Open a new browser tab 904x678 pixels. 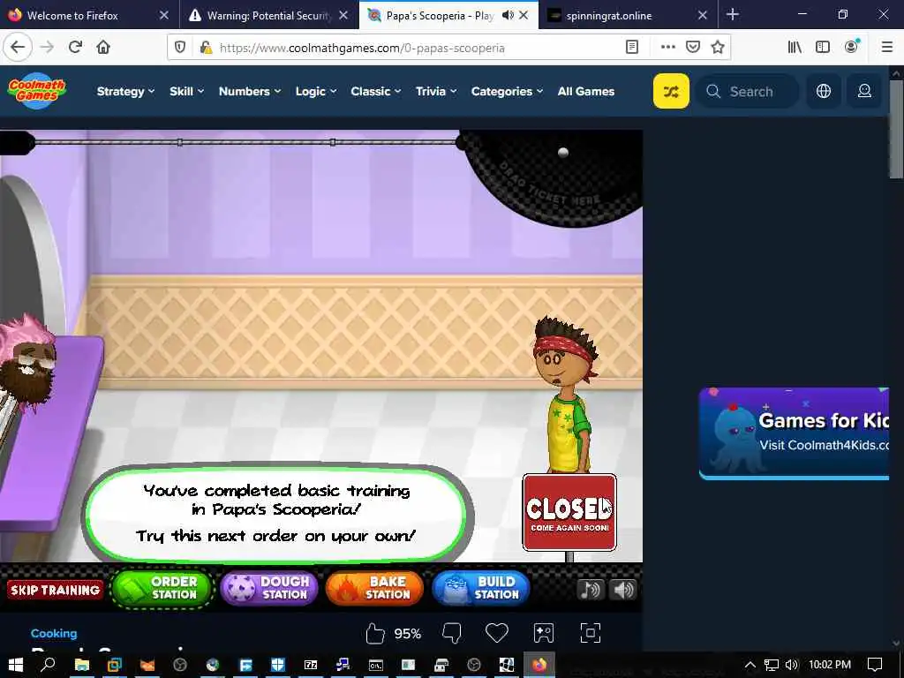tap(732, 14)
